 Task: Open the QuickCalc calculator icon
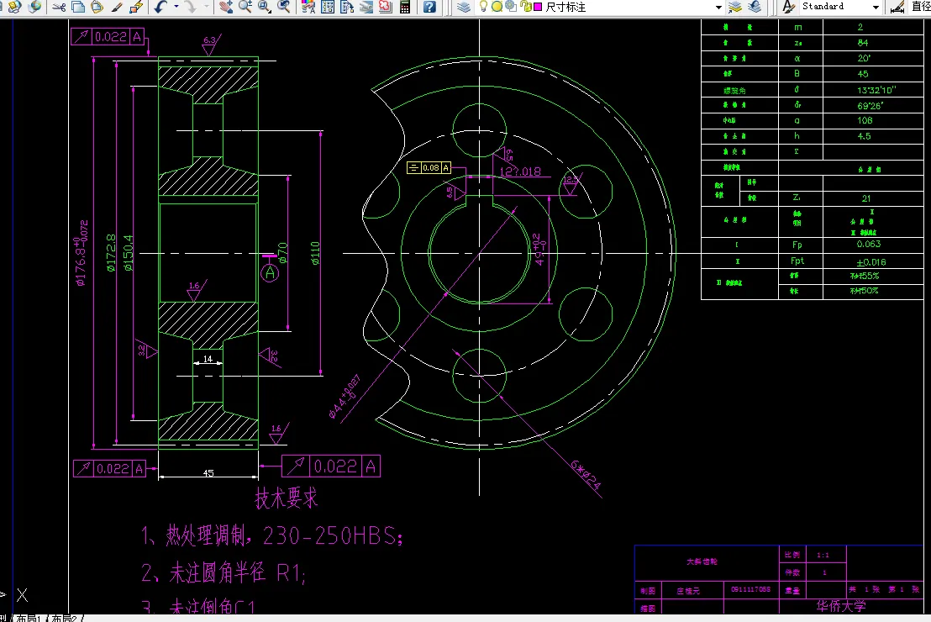405,7
